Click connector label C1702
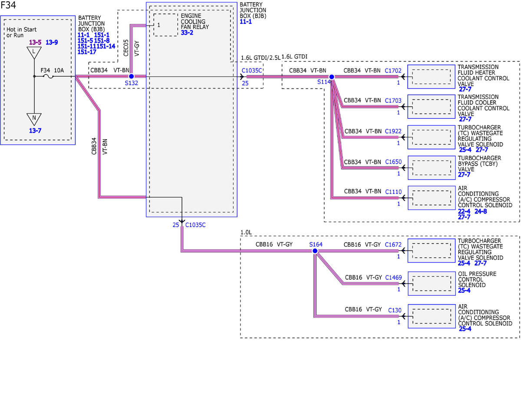 tap(393, 70)
